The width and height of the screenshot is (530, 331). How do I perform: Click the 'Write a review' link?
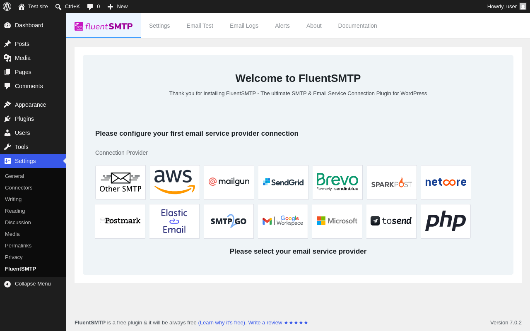[x=278, y=323]
